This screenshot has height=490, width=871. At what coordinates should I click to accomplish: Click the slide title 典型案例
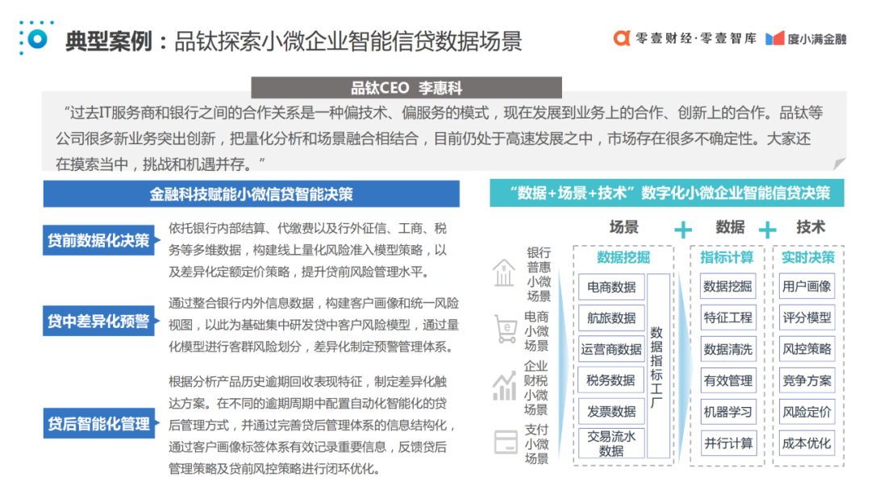[108, 41]
